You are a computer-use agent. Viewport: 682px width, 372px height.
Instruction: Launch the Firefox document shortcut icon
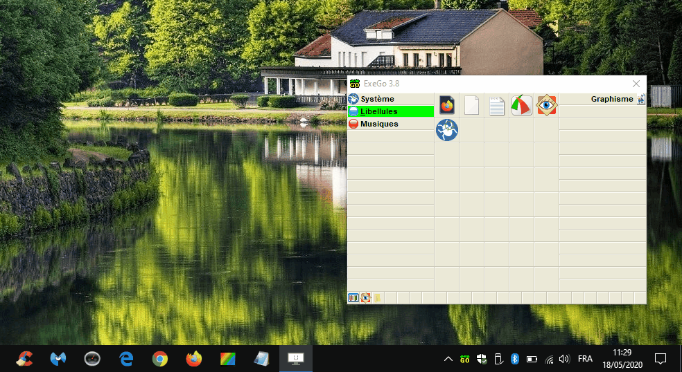coord(446,105)
